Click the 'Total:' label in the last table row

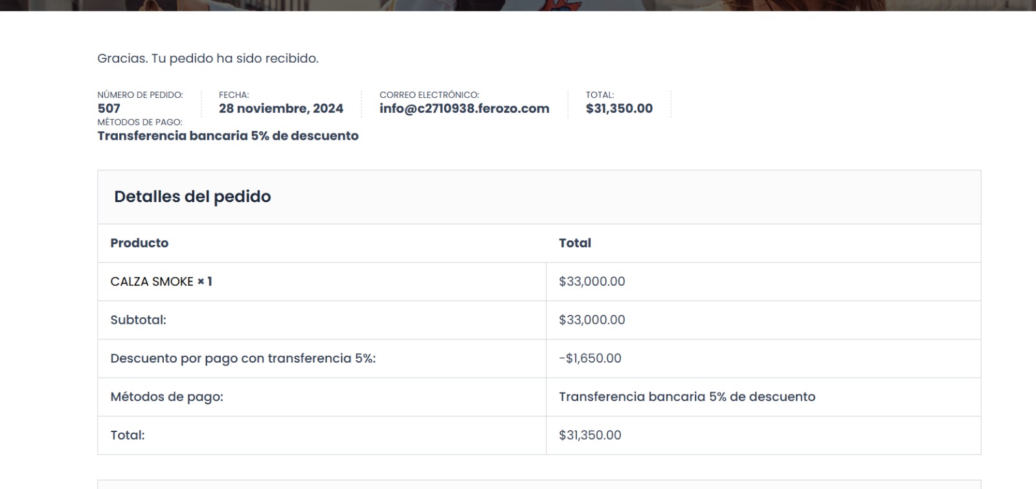(128, 435)
